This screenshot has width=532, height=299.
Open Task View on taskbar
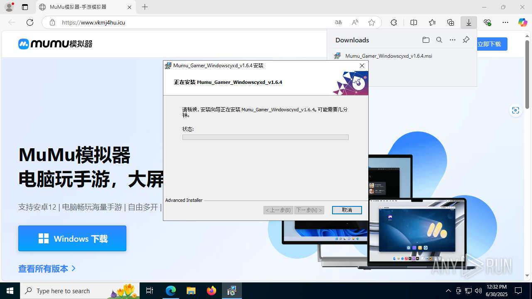(x=150, y=291)
